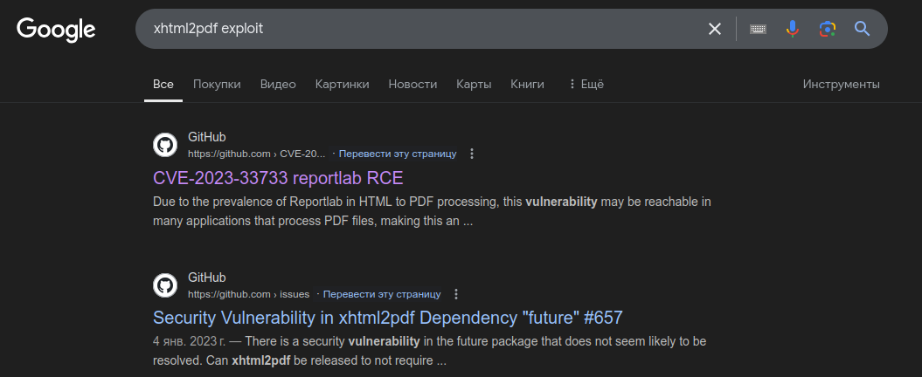Switch to the Видео tab

click(x=278, y=84)
